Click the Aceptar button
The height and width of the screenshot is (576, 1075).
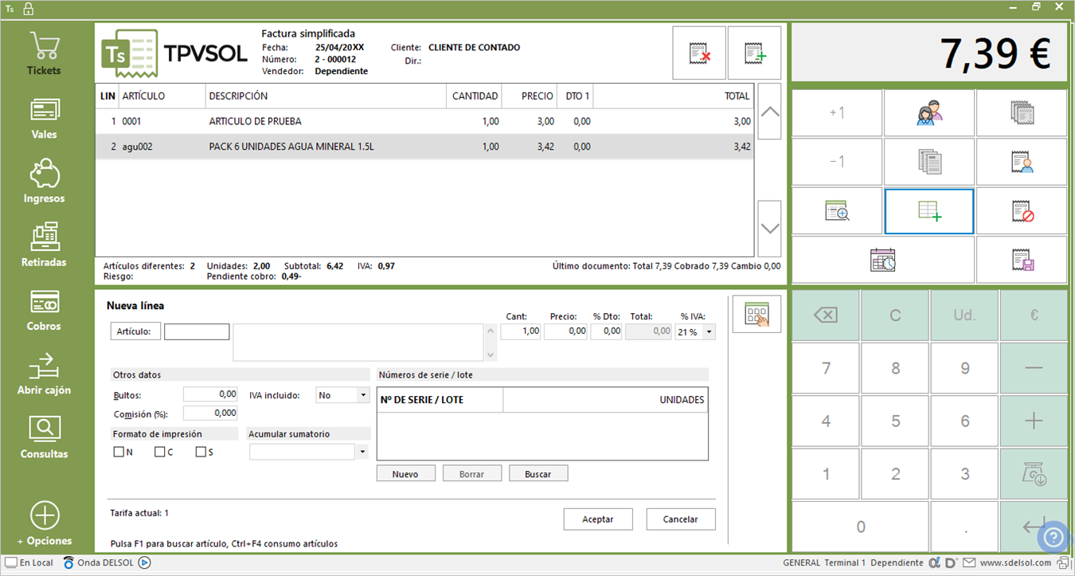pos(598,519)
